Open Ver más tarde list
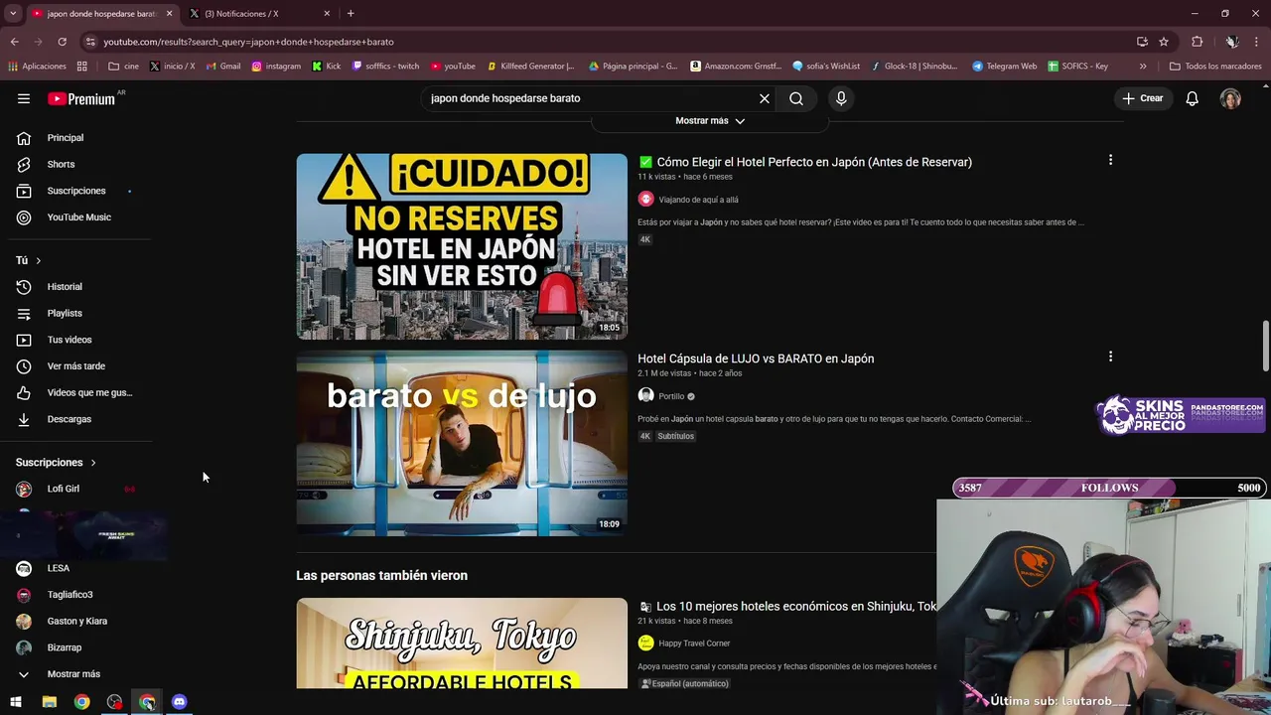The image size is (1271, 715). (75, 366)
